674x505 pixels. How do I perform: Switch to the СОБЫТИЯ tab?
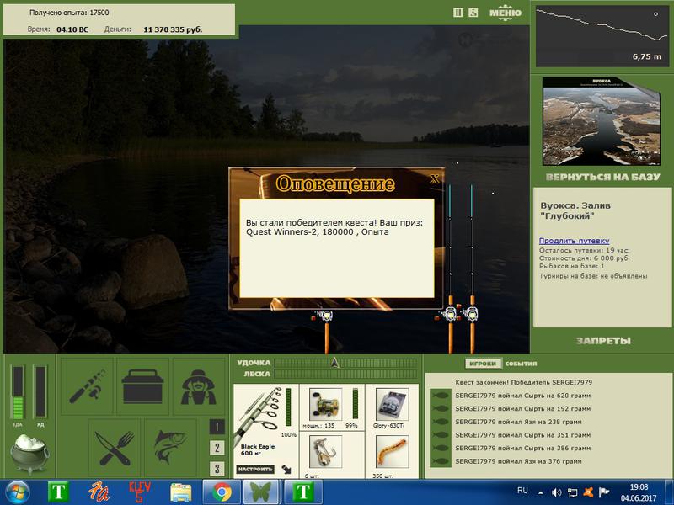[521, 364]
